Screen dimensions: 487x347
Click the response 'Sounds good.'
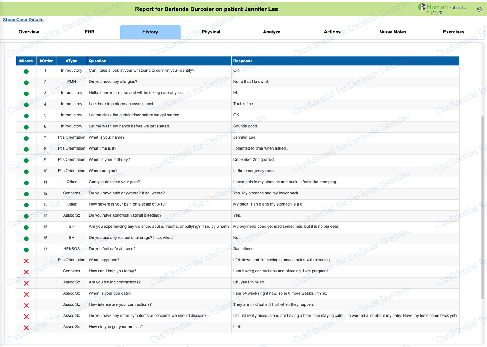pyautogui.click(x=246, y=126)
